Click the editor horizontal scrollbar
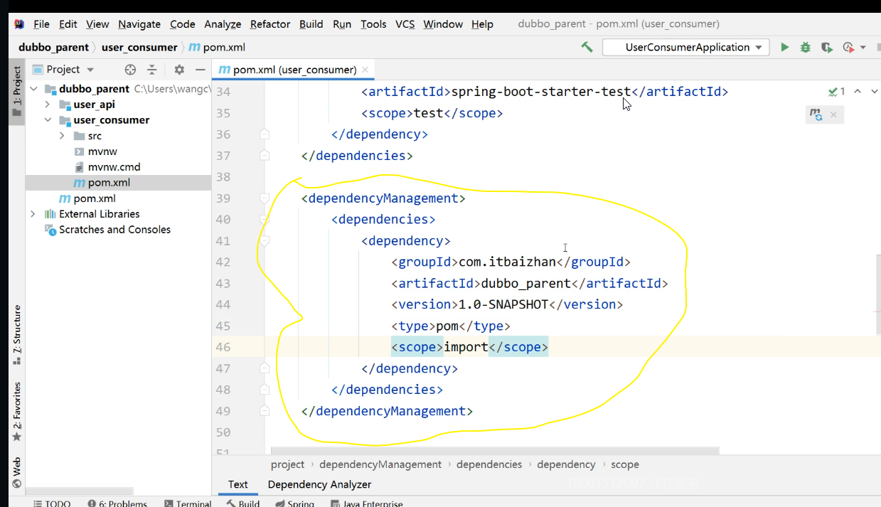Screen dimensions: 881x507 pyautogui.click(x=495, y=451)
